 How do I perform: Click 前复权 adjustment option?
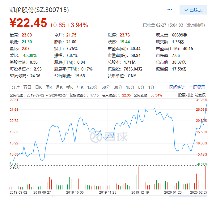click(x=200, y=95)
